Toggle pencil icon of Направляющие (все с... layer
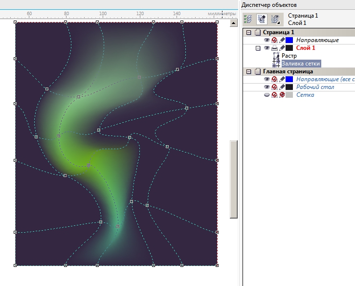 tap(282, 79)
